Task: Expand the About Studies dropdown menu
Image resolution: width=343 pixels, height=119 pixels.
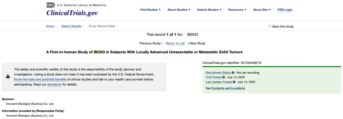Action: (x=179, y=10)
